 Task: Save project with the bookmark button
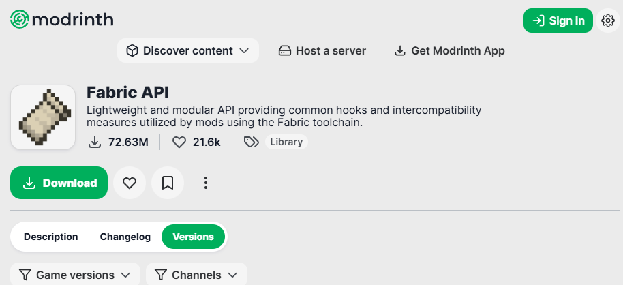[x=168, y=183]
